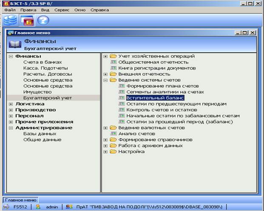Open the Сервис menu

[62, 10]
